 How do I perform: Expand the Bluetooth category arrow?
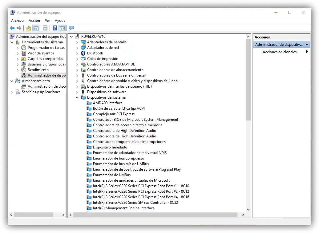coord(77,53)
